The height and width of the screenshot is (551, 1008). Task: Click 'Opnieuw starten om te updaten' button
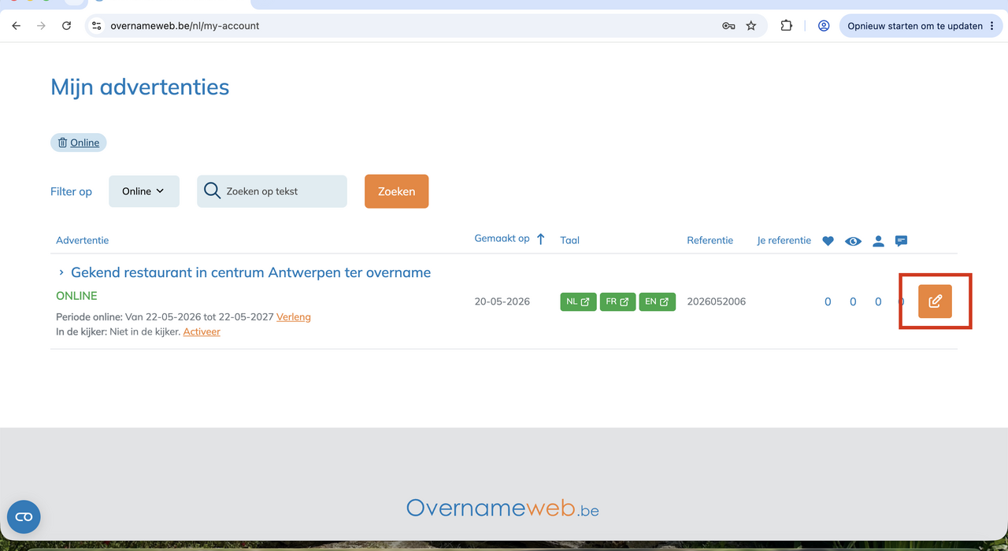coord(914,26)
